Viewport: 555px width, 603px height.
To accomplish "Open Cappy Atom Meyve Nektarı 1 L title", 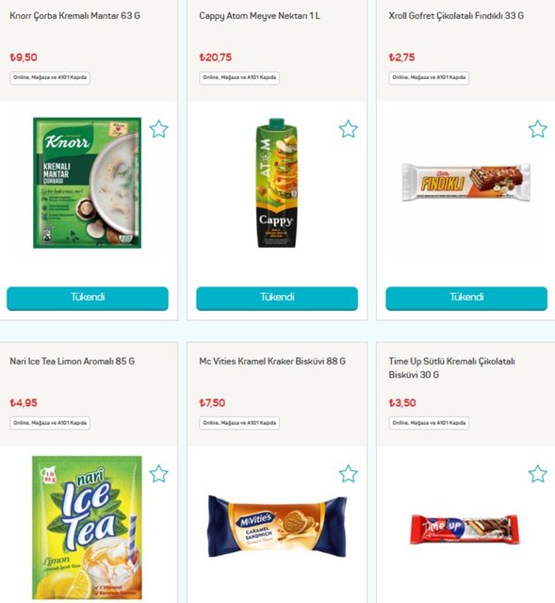I will click(259, 16).
